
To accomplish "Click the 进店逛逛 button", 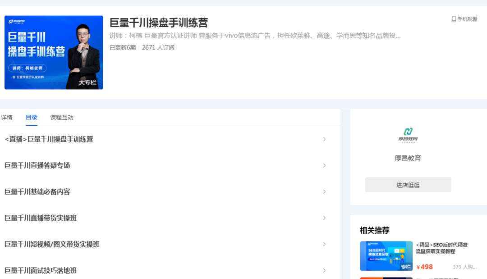I will 408,185.
